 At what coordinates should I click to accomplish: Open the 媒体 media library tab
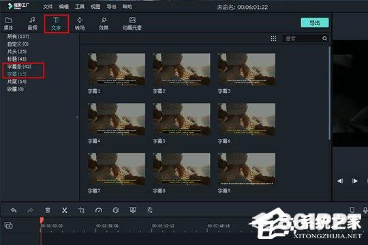pyautogui.click(x=8, y=23)
